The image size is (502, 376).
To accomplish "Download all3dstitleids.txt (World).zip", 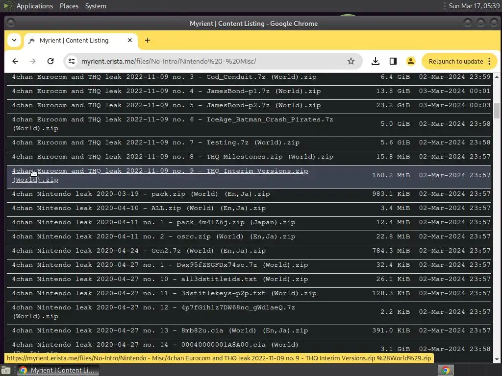I will point(160,279).
